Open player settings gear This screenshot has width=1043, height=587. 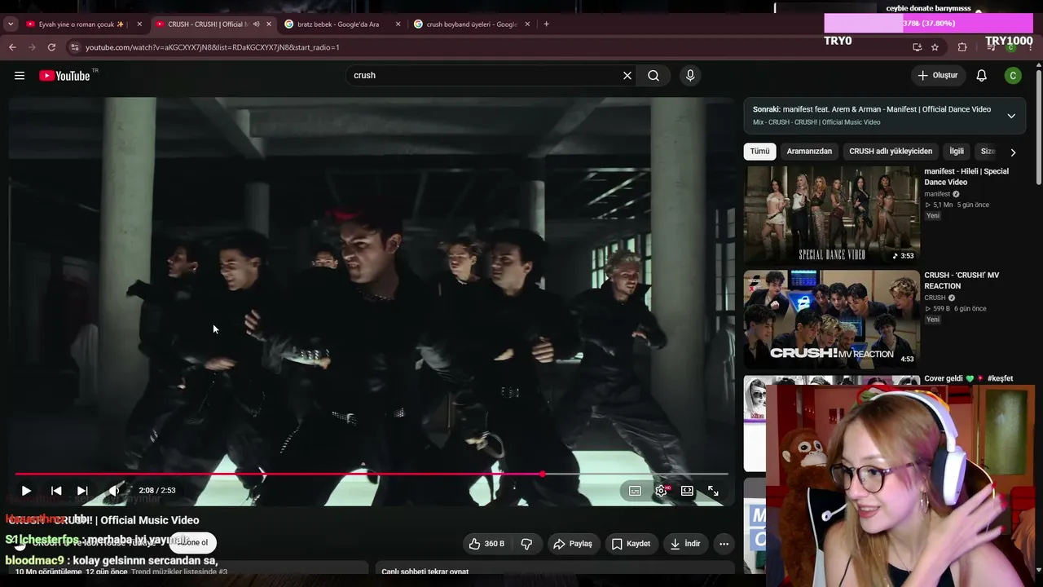(x=661, y=491)
